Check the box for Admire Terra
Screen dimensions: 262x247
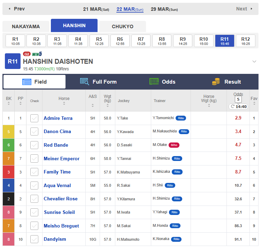[x=34, y=118]
